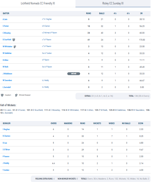Open bowler P Fearon's profile
Screen dimensions: 151x182
pyautogui.click(x=6, y=156)
